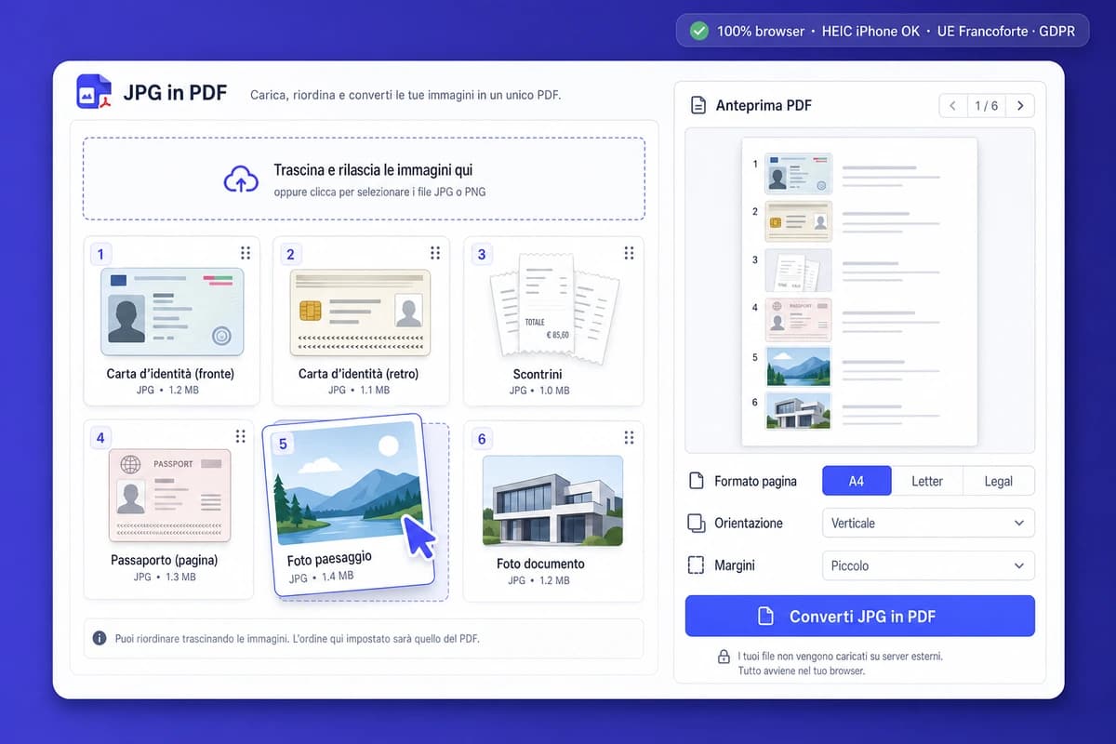The width and height of the screenshot is (1116, 744).
Task: Open the Orientazione Verticale dropdown
Action: [928, 523]
